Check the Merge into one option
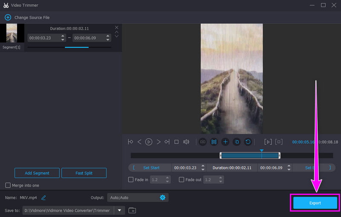The width and height of the screenshot is (341, 217). coord(8,185)
